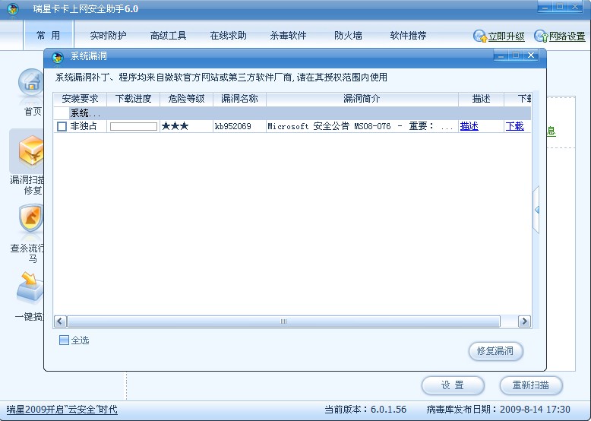The height and width of the screenshot is (421, 591).
Task: Open the 实时防护 tab
Action: [108, 36]
